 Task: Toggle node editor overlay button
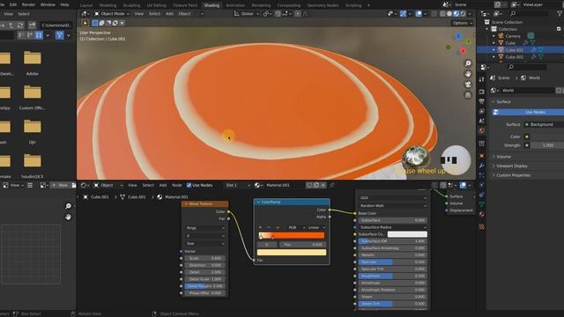click(x=463, y=185)
